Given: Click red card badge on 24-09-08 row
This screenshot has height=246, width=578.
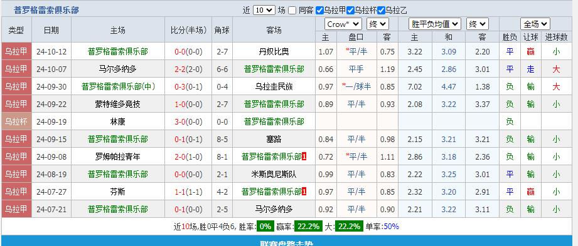Looking at the screenshot, I should (x=304, y=156).
